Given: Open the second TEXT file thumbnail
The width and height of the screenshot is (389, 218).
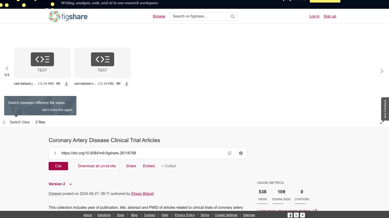Looking at the screenshot, I should tap(102, 63).
